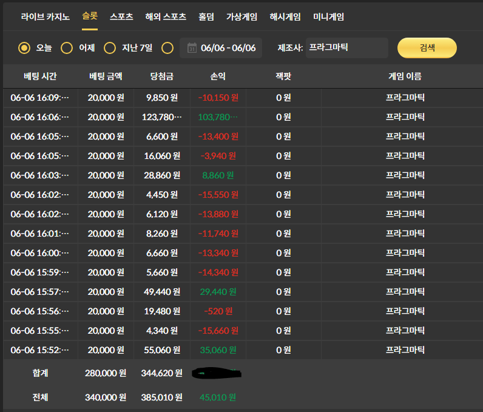Click the 검색 search button
The width and height of the screenshot is (483, 412).
pos(427,48)
